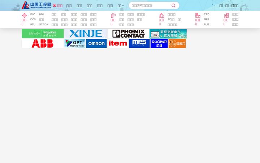Open the CAD software link
The height and width of the screenshot is (163, 260).
point(207,14)
